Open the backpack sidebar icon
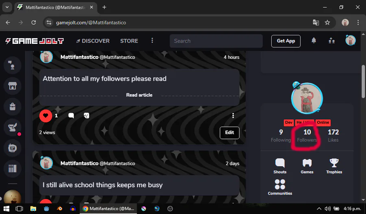Image resolution: width=366 pixels, height=214 pixels. (13, 106)
